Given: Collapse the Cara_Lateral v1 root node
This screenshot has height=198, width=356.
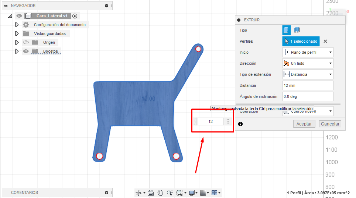Looking at the screenshot, I should [x=10, y=16].
